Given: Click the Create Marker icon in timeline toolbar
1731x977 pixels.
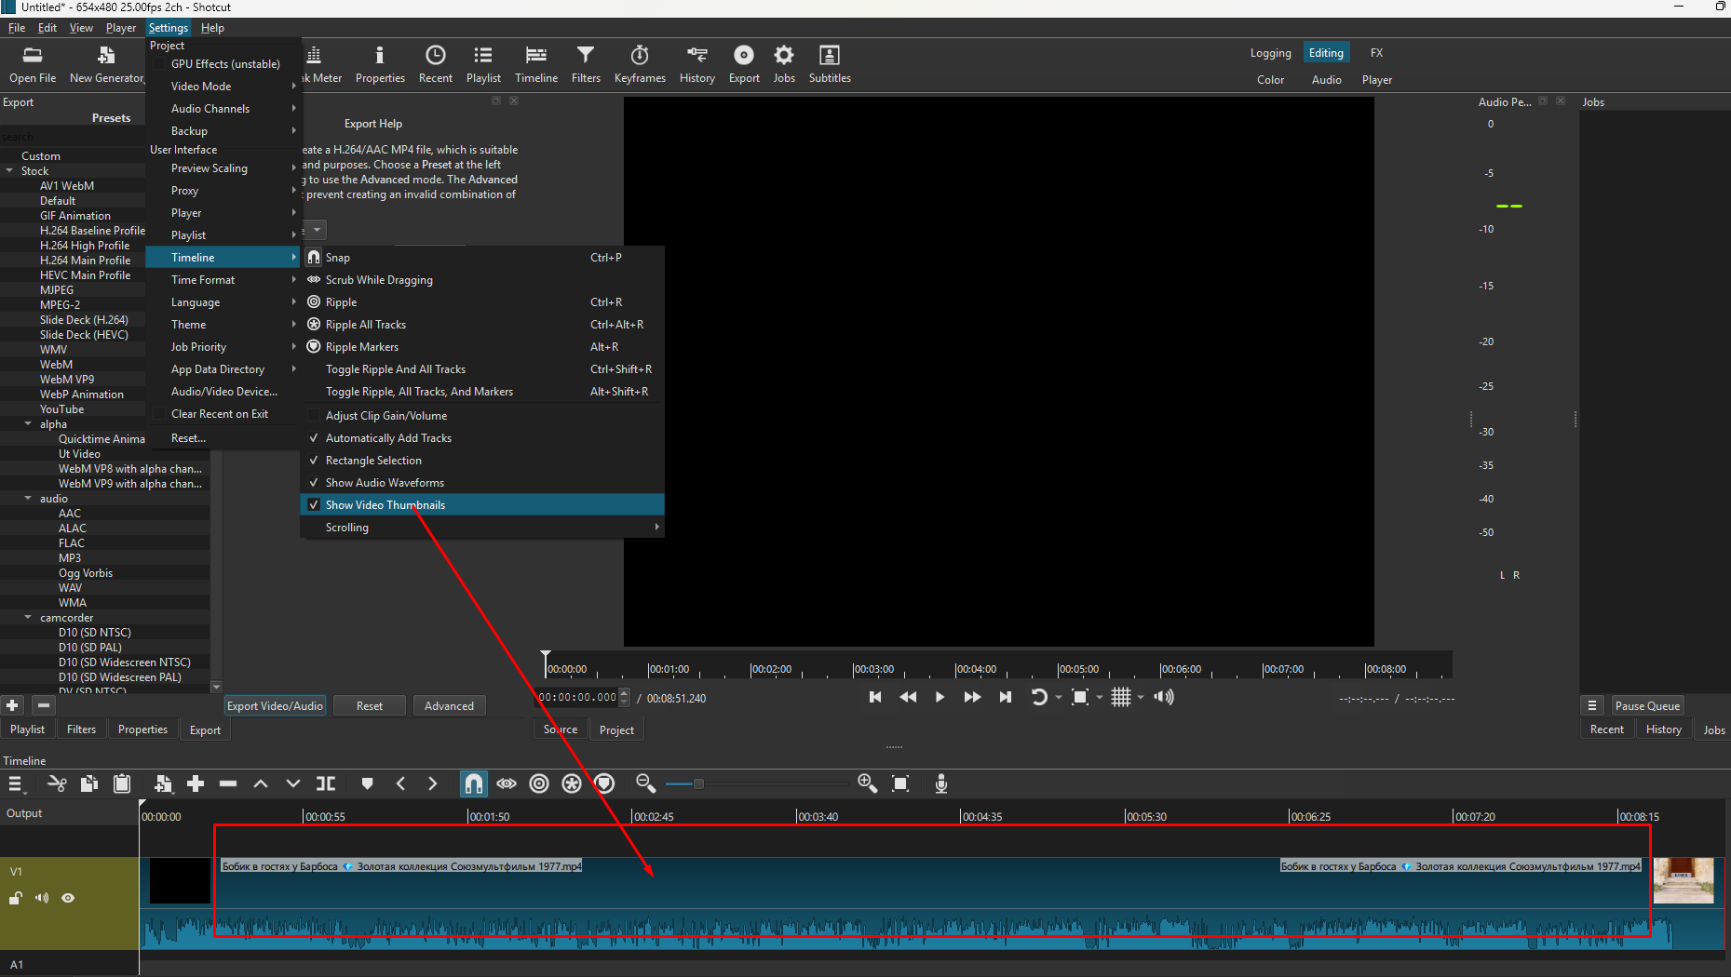Looking at the screenshot, I should 367,783.
